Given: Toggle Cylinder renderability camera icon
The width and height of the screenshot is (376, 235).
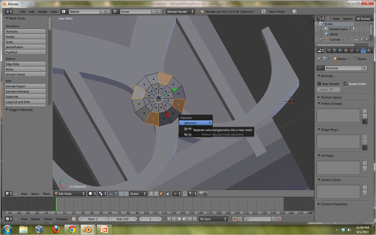Looking at the screenshot, I should [x=367, y=40].
